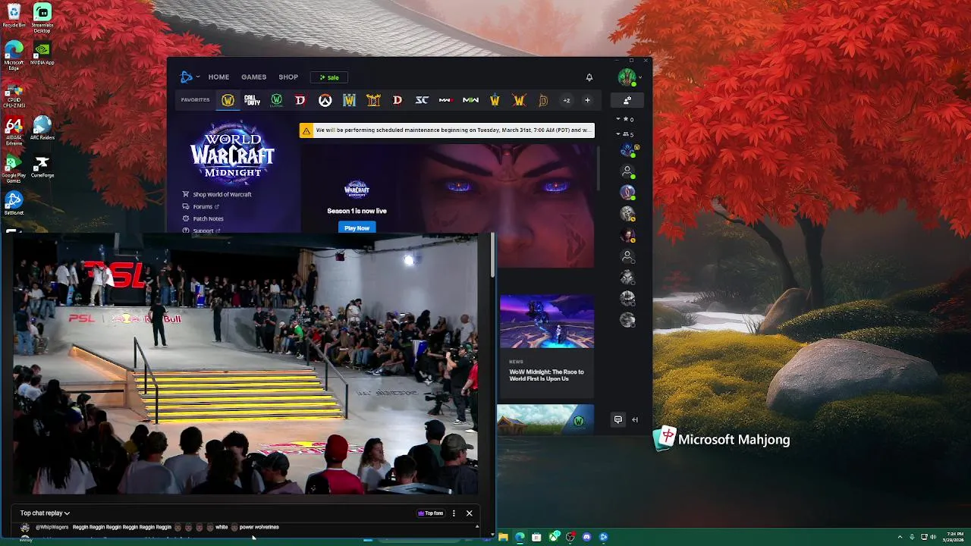Select MWIII icon in favorites bar
This screenshot has width=971, height=546.
point(446,100)
